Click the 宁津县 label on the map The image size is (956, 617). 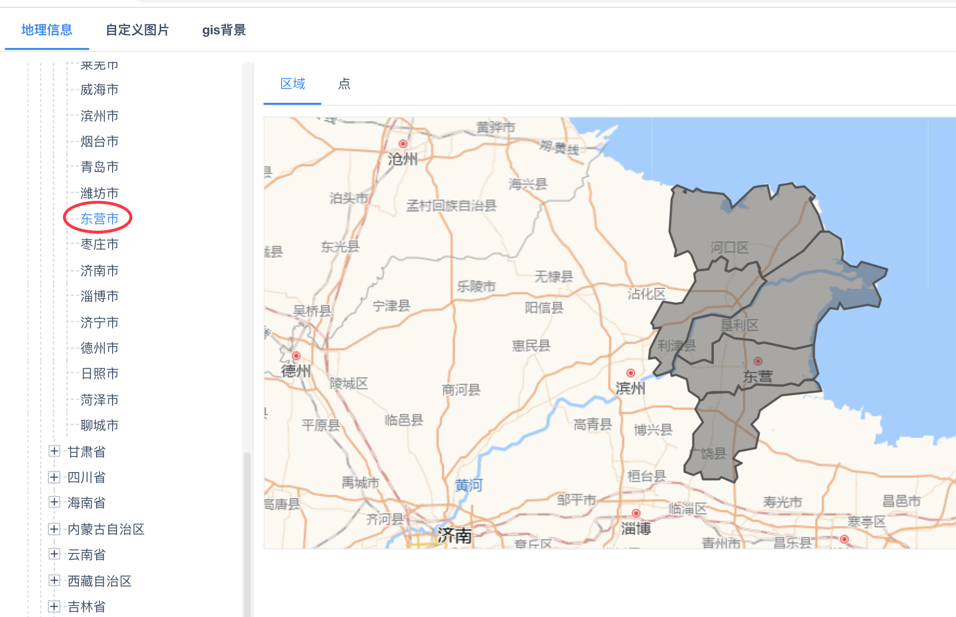coord(391,306)
